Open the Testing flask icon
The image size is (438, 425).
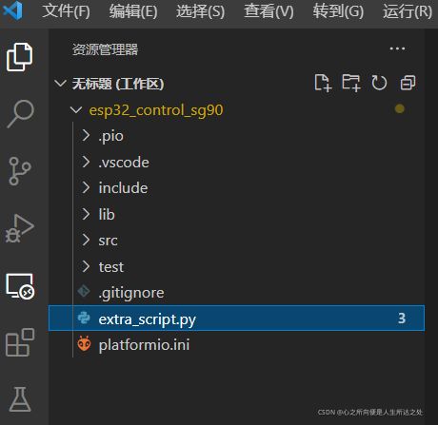[x=20, y=399]
